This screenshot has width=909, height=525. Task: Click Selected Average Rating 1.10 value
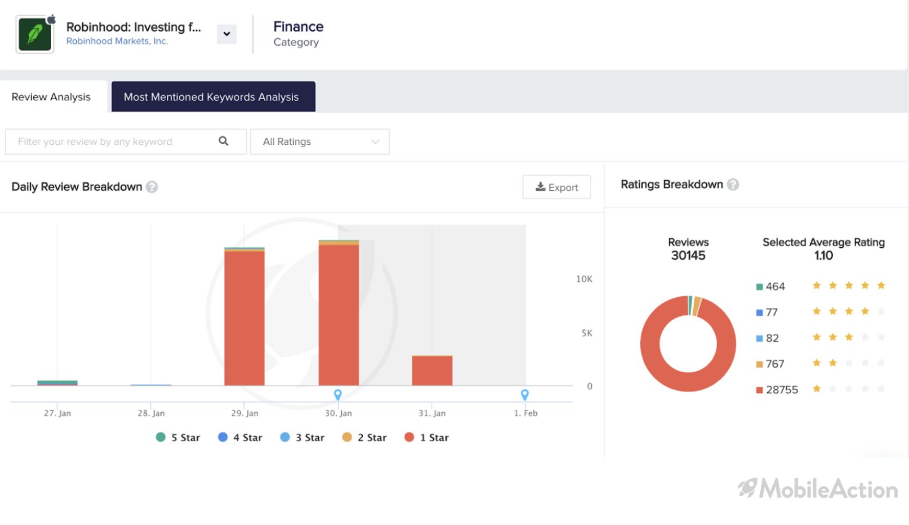point(823,255)
